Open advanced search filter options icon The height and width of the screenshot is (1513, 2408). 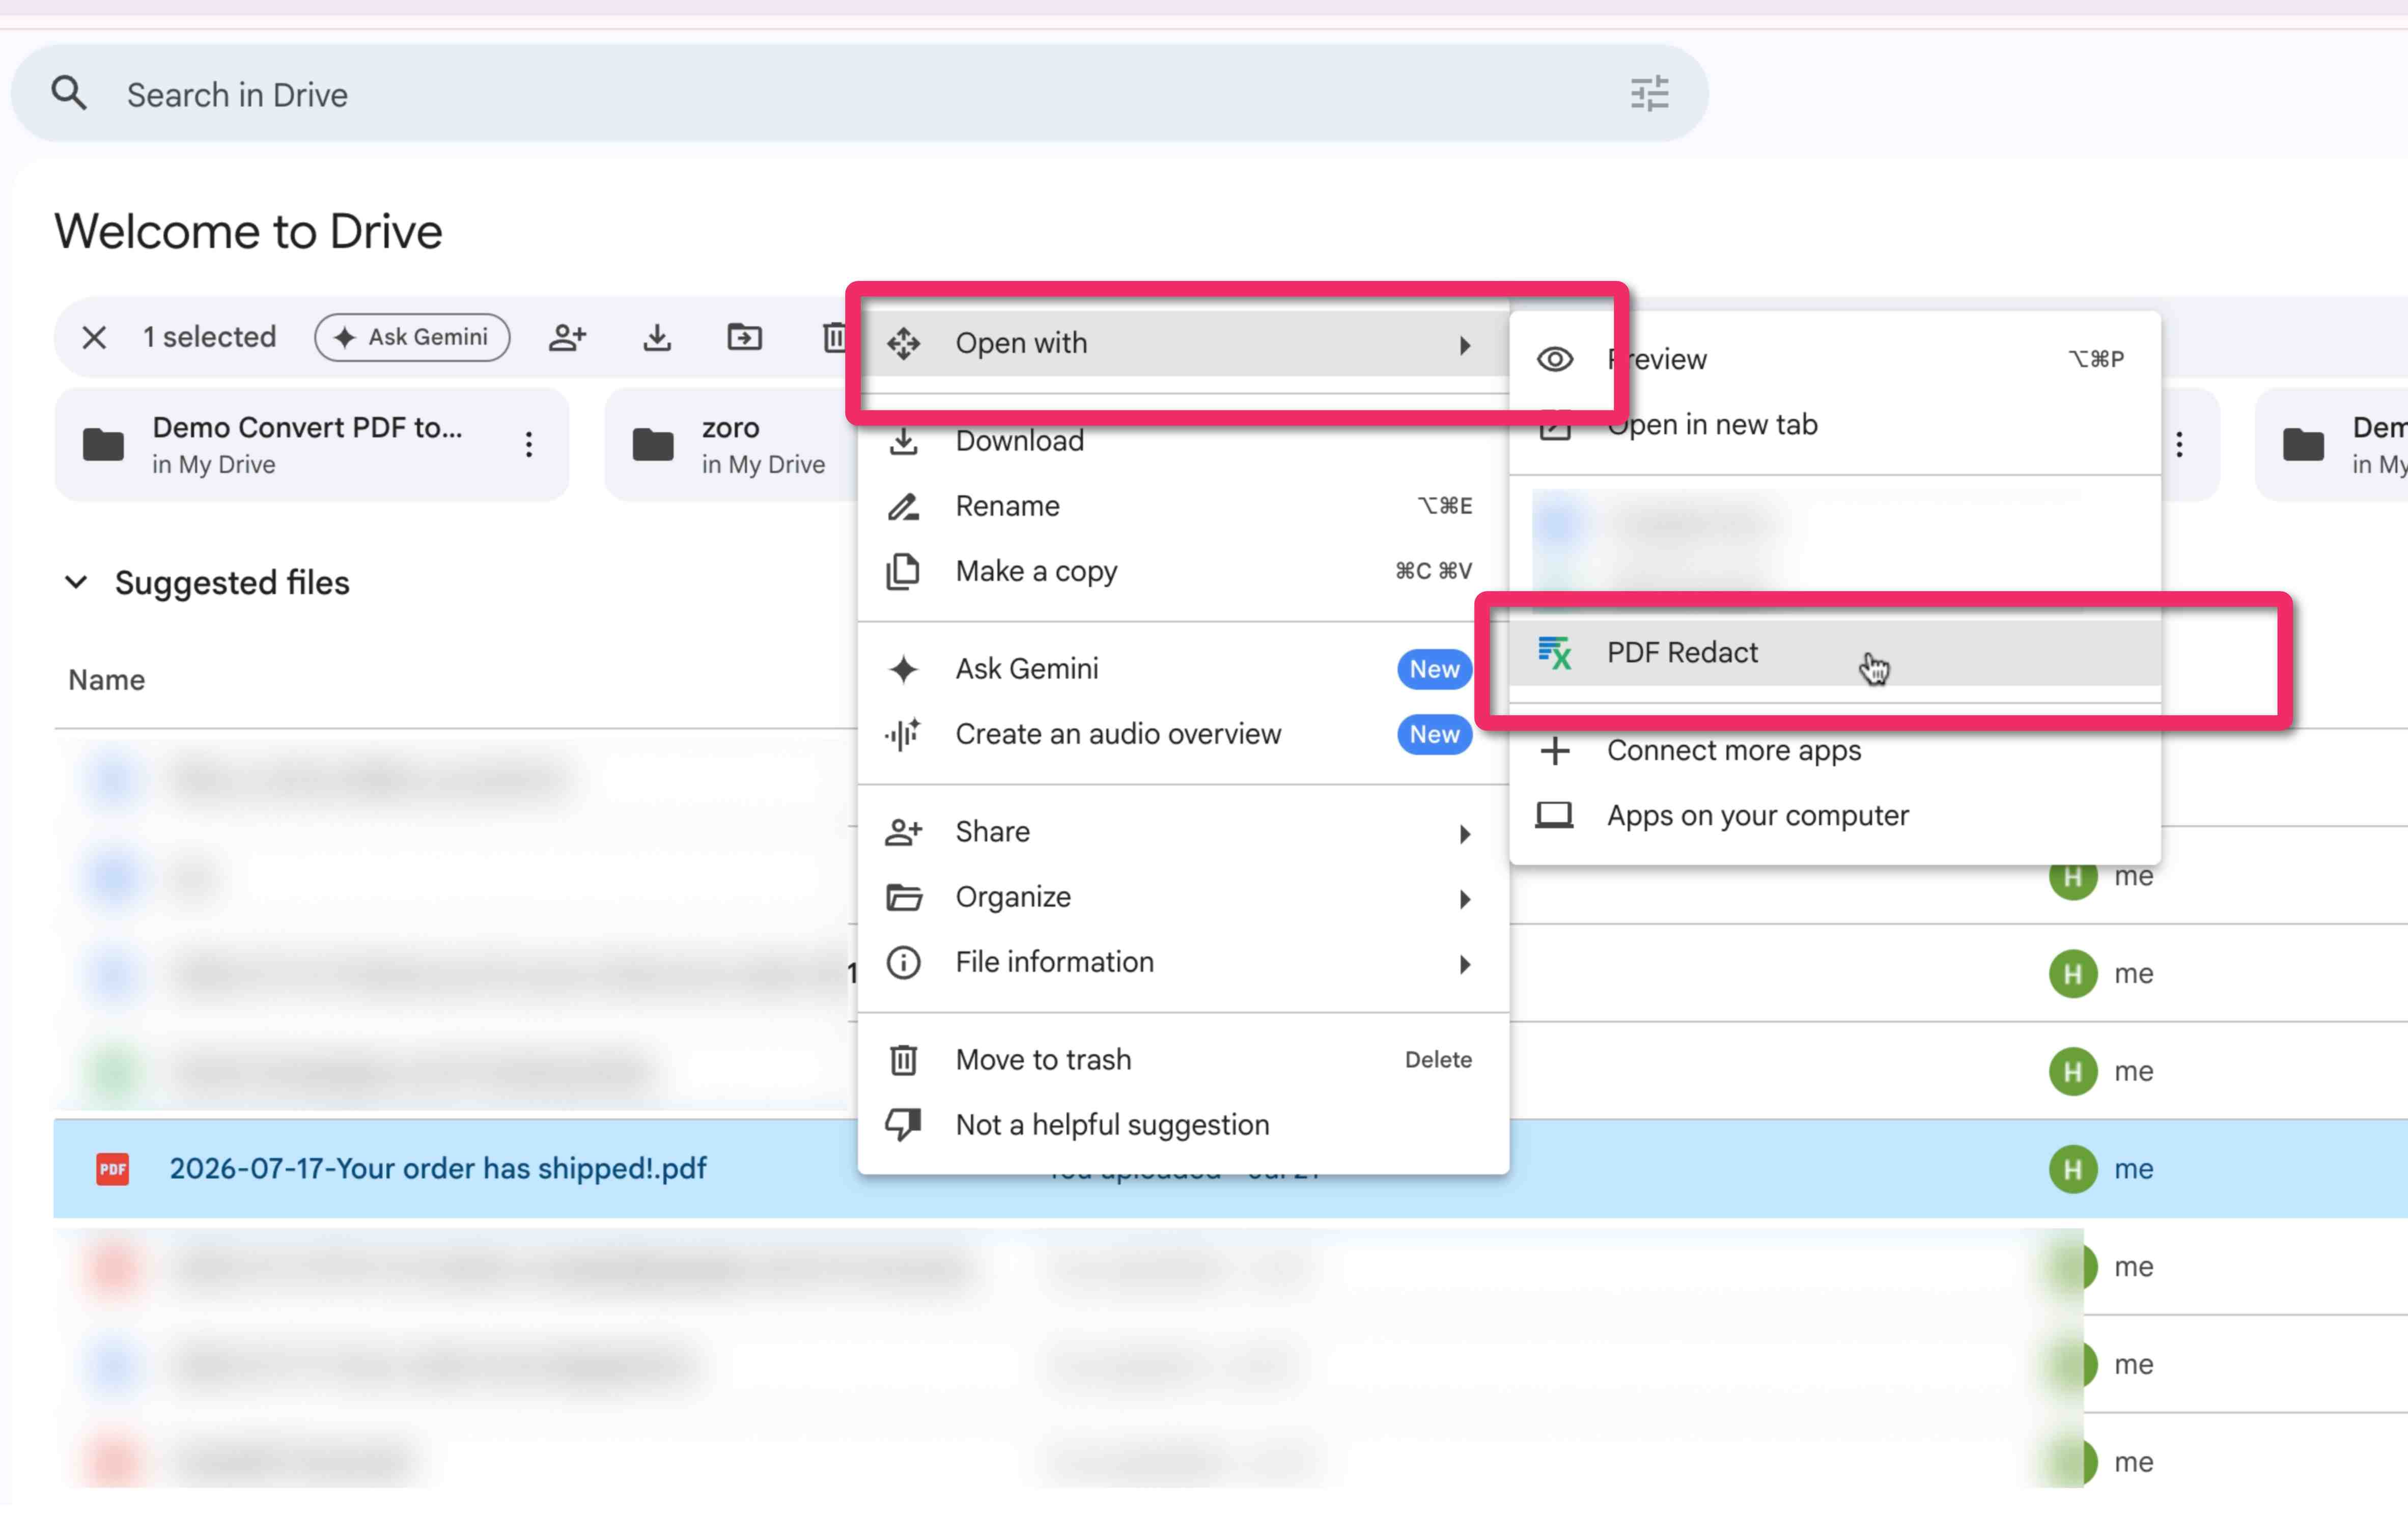click(1649, 94)
